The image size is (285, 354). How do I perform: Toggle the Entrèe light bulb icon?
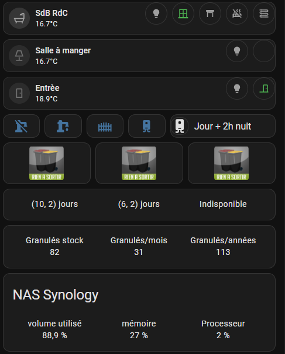(237, 88)
